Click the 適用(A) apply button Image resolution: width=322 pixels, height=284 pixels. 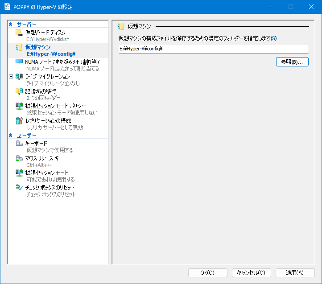tap(295, 273)
